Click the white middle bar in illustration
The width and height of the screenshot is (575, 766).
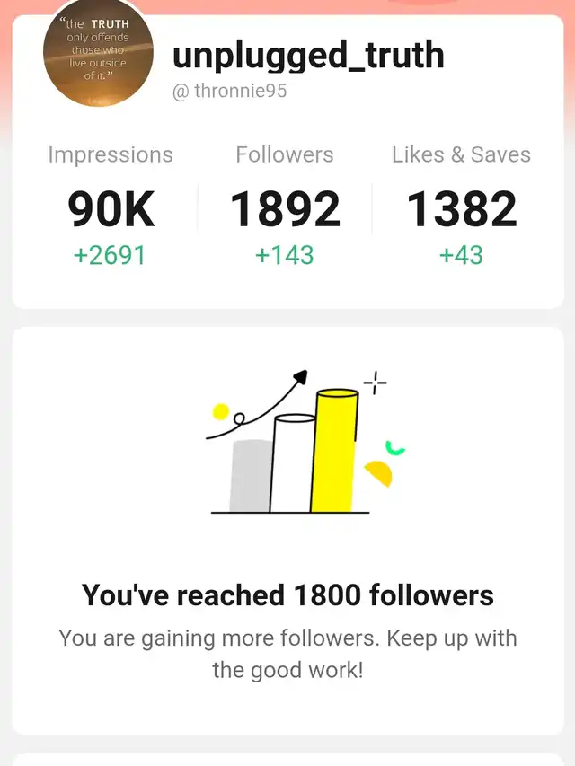click(x=293, y=463)
